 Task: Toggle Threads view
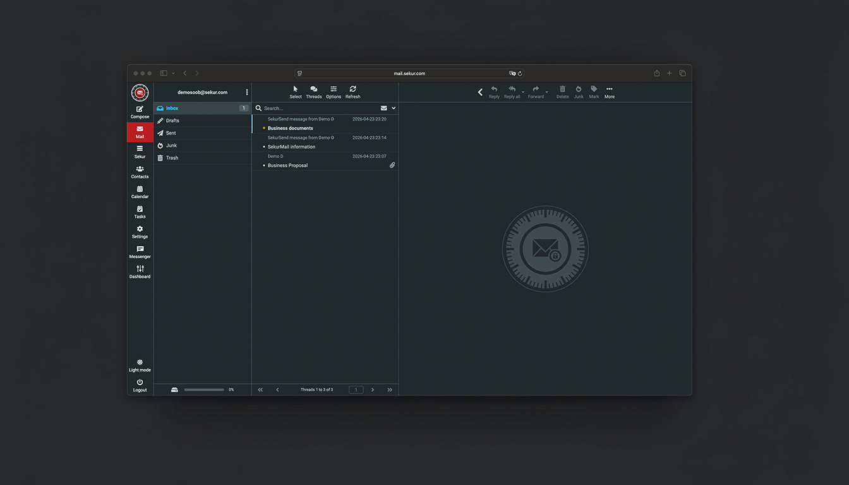point(314,92)
